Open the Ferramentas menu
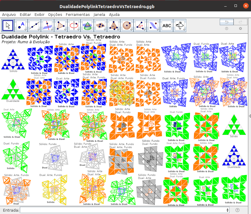Image resolution: width=251 pixels, height=214 pixels. pyautogui.click(x=78, y=14)
